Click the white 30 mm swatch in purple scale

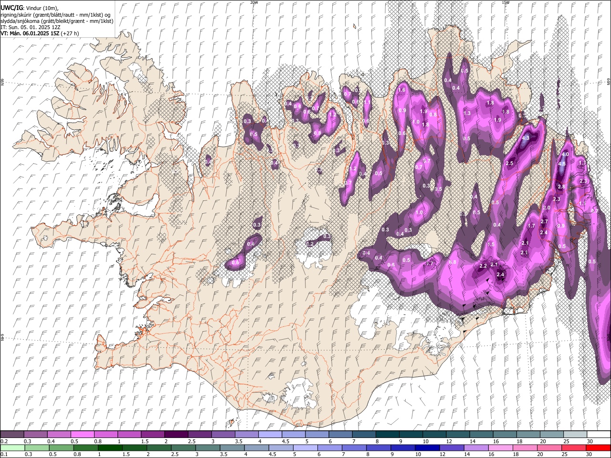click(598, 434)
